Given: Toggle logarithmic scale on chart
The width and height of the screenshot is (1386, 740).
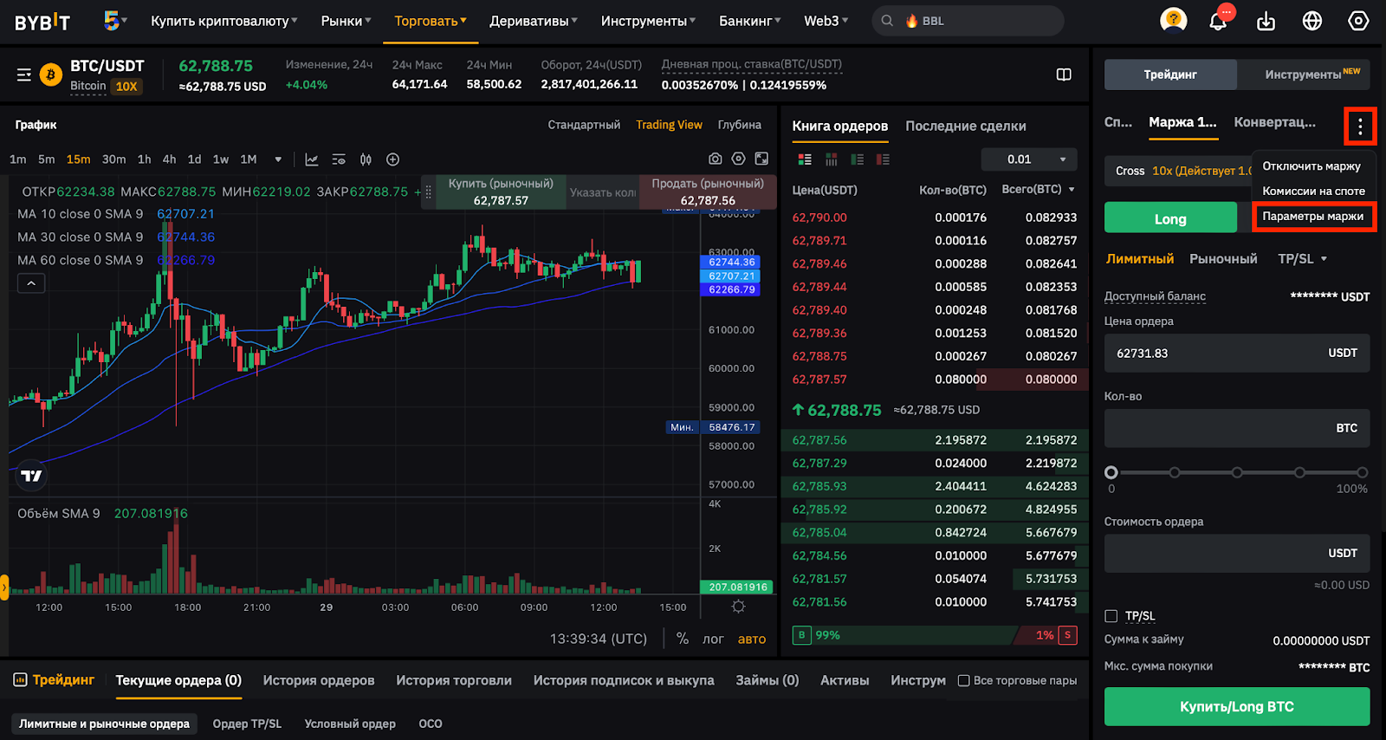Looking at the screenshot, I should click(713, 639).
